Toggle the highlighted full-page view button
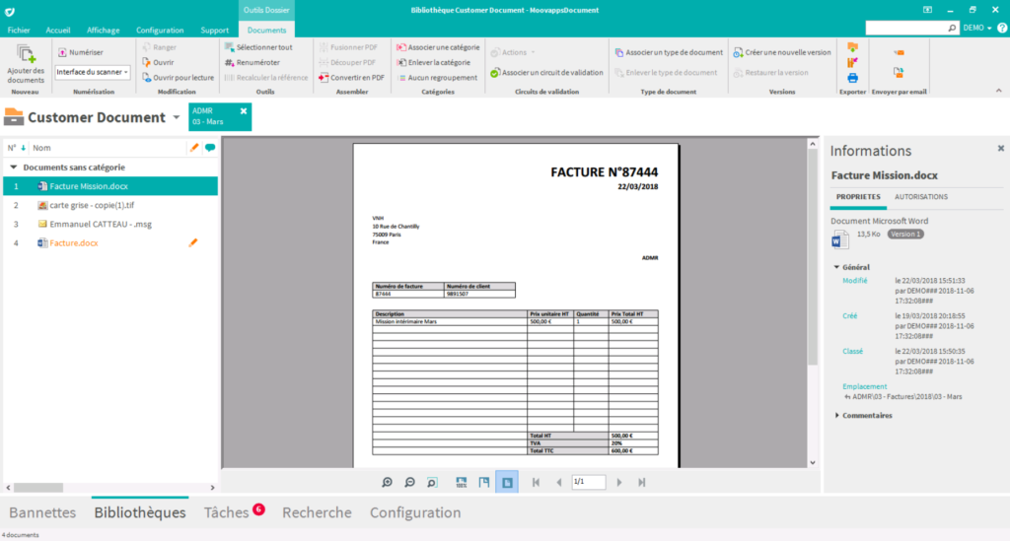The height and width of the screenshot is (541, 1010). [x=507, y=482]
